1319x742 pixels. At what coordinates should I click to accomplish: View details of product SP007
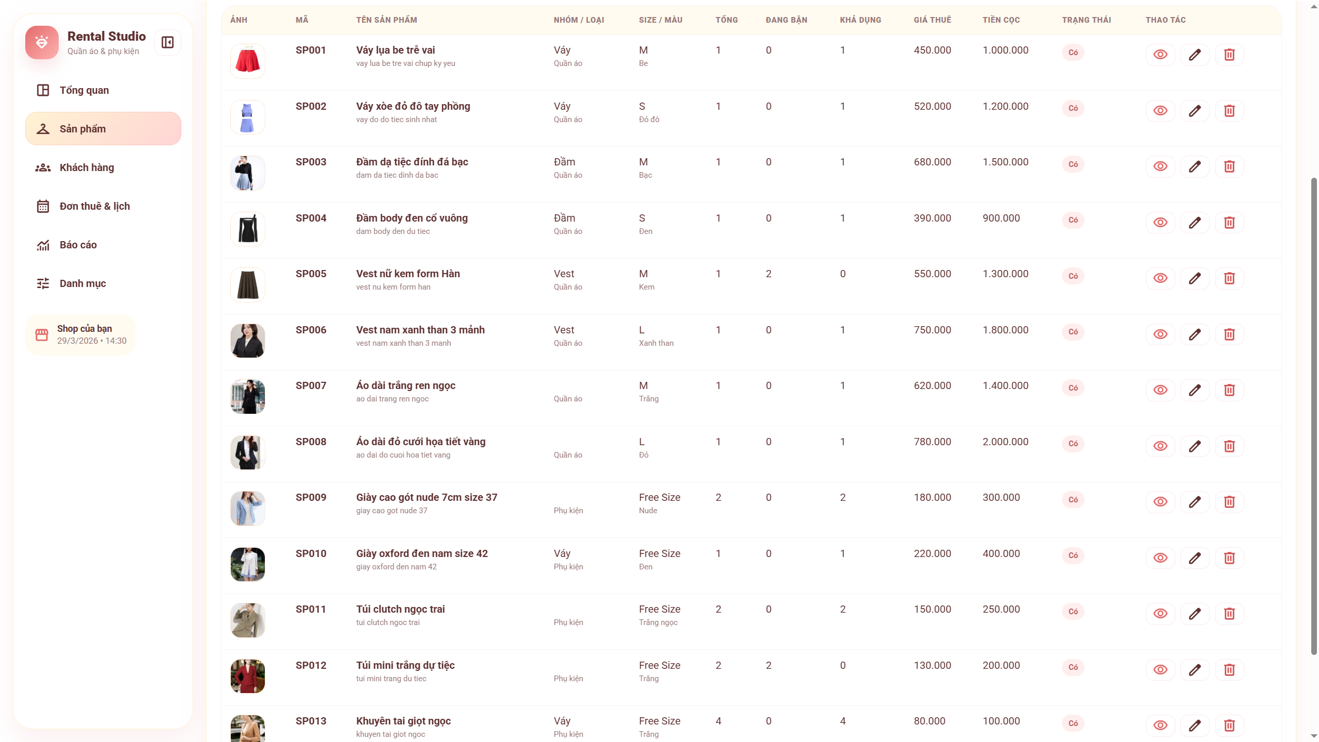pyautogui.click(x=1160, y=390)
